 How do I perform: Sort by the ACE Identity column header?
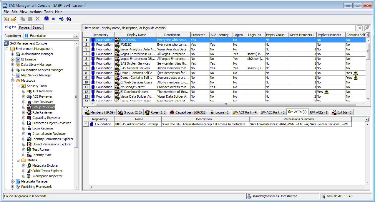[221, 35]
